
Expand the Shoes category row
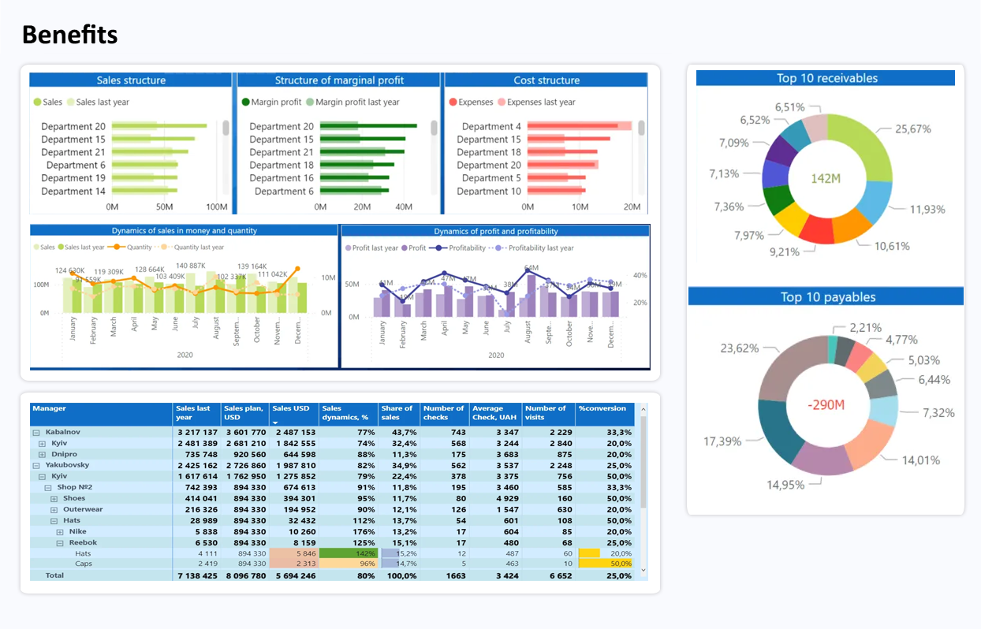coord(54,499)
